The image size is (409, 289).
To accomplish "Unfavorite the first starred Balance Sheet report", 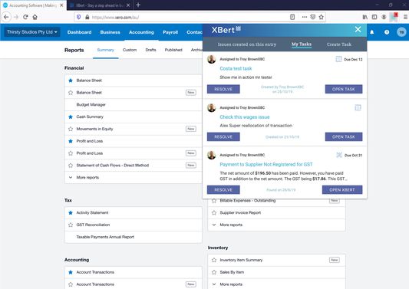I will (71, 80).
